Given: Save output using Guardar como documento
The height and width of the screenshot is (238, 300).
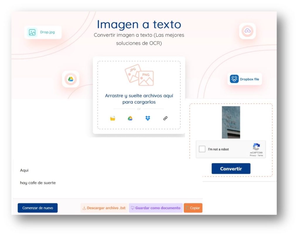Looking at the screenshot, I should [155, 208].
